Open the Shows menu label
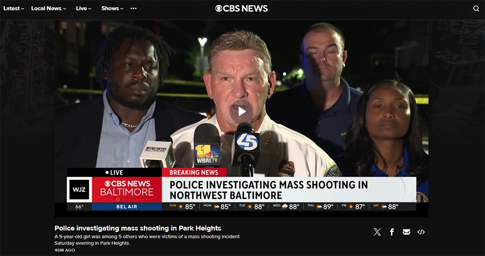 coord(110,9)
